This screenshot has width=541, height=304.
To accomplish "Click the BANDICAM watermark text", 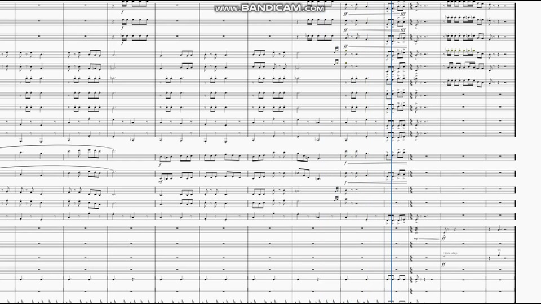I will (x=269, y=8).
